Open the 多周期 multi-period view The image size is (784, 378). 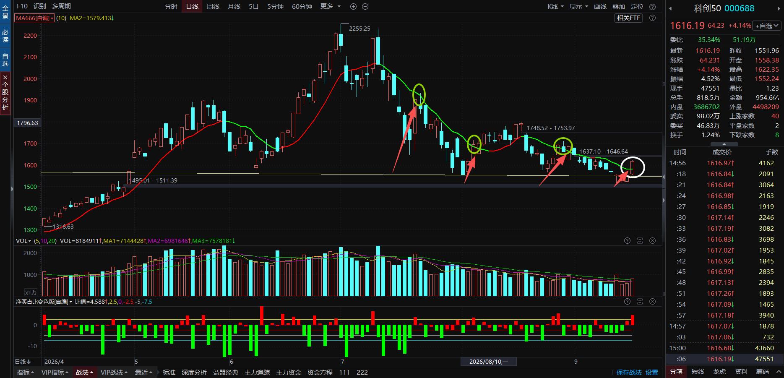(61, 6)
